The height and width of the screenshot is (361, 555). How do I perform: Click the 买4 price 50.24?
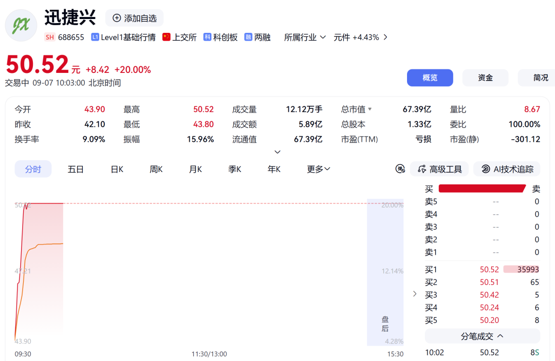coord(489,308)
